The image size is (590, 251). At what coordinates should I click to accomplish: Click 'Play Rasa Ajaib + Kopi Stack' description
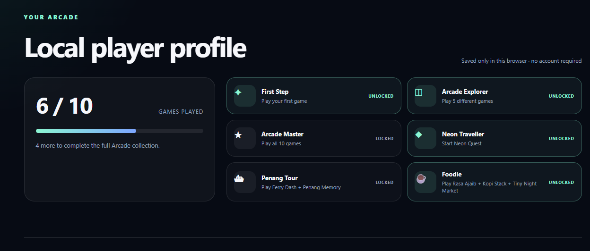click(489, 187)
